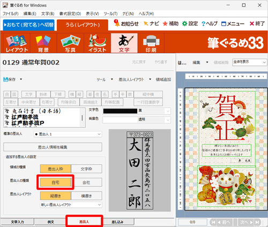The image size is (268, 227).
Task: Open the 設定 gear settings
Action: tap(184, 24)
